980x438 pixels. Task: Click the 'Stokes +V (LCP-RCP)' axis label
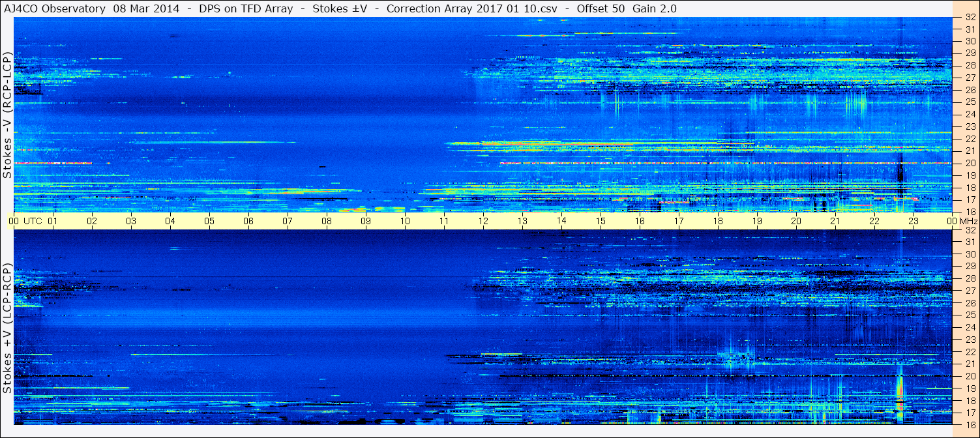click(8, 328)
